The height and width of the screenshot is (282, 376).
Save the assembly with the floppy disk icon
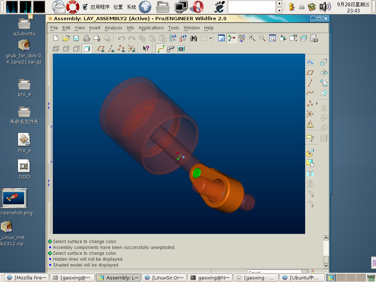(x=76, y=38)
